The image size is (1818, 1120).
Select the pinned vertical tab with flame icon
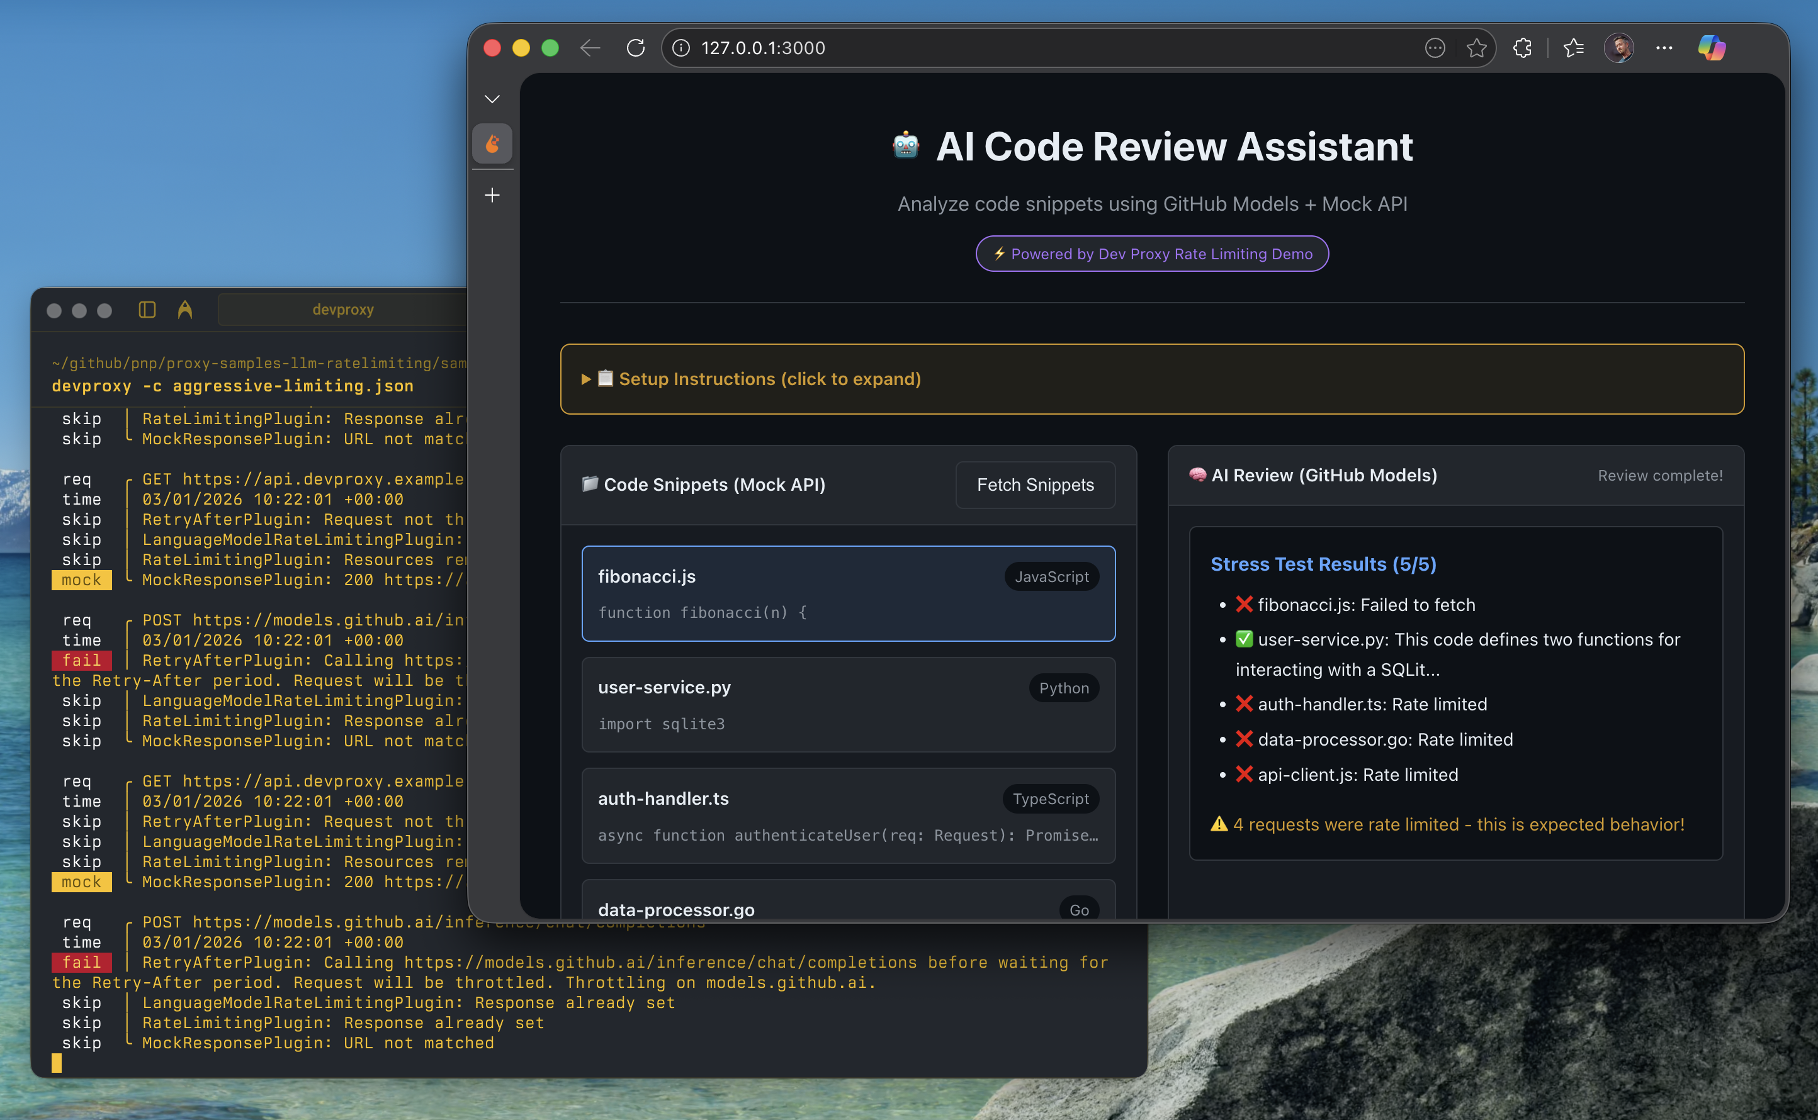pyautogui.click(x=492, y=143)
